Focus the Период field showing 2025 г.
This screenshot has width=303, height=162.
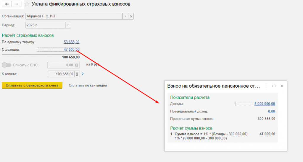point(46,25)
